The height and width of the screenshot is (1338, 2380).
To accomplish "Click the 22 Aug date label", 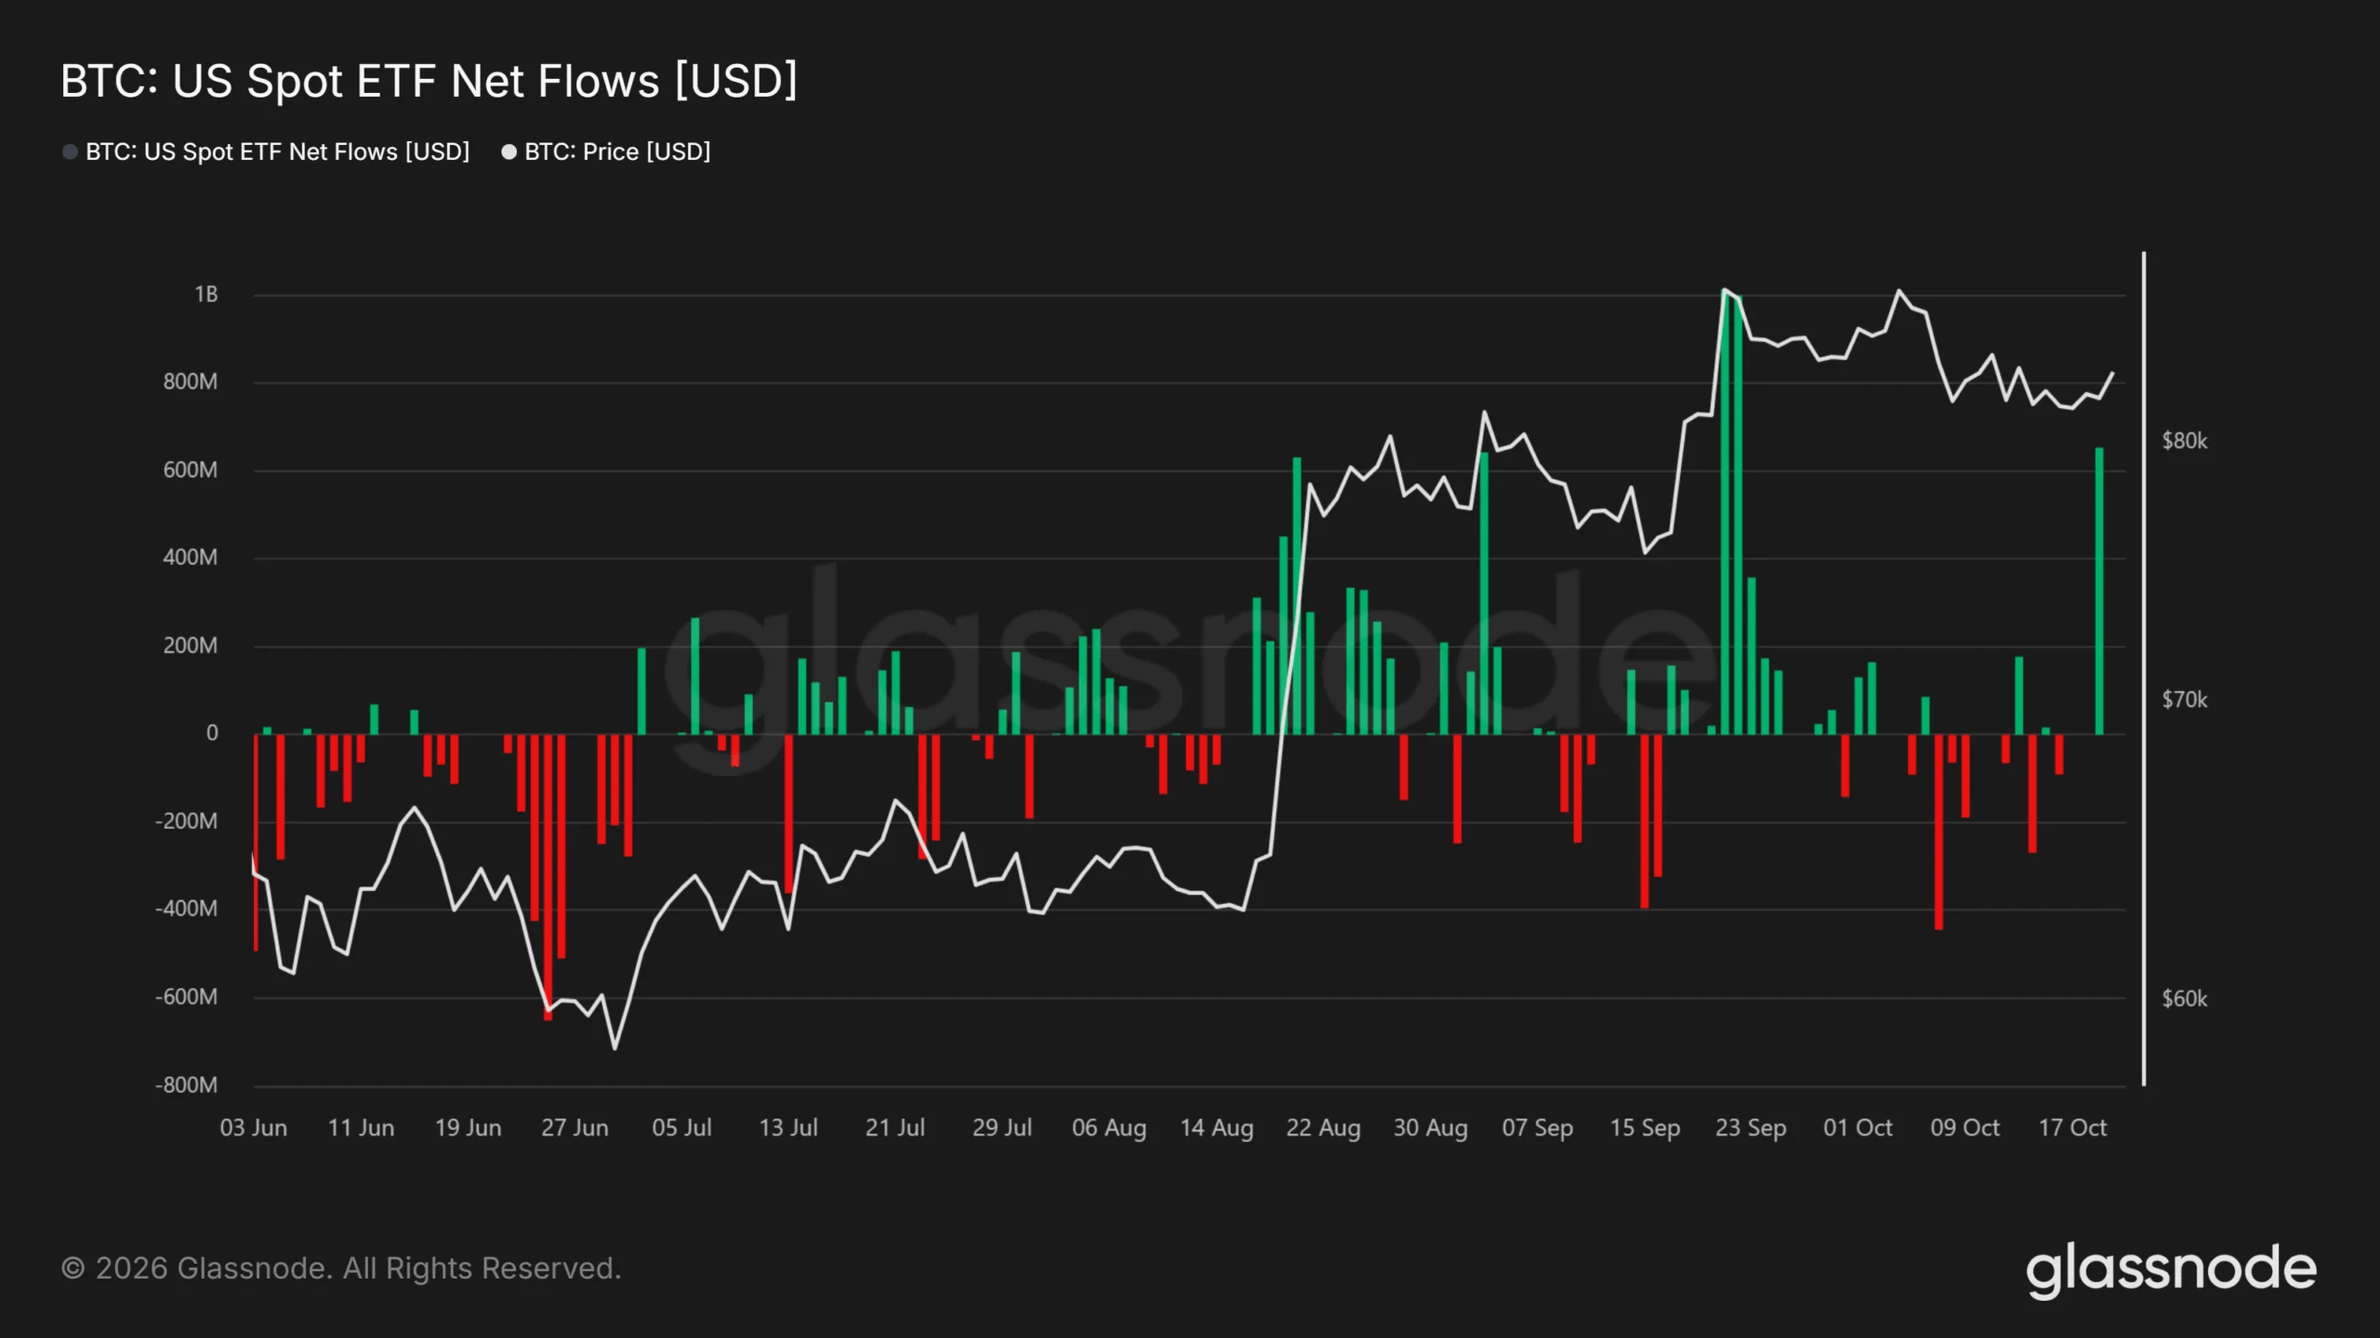I will point(1324,1128).
